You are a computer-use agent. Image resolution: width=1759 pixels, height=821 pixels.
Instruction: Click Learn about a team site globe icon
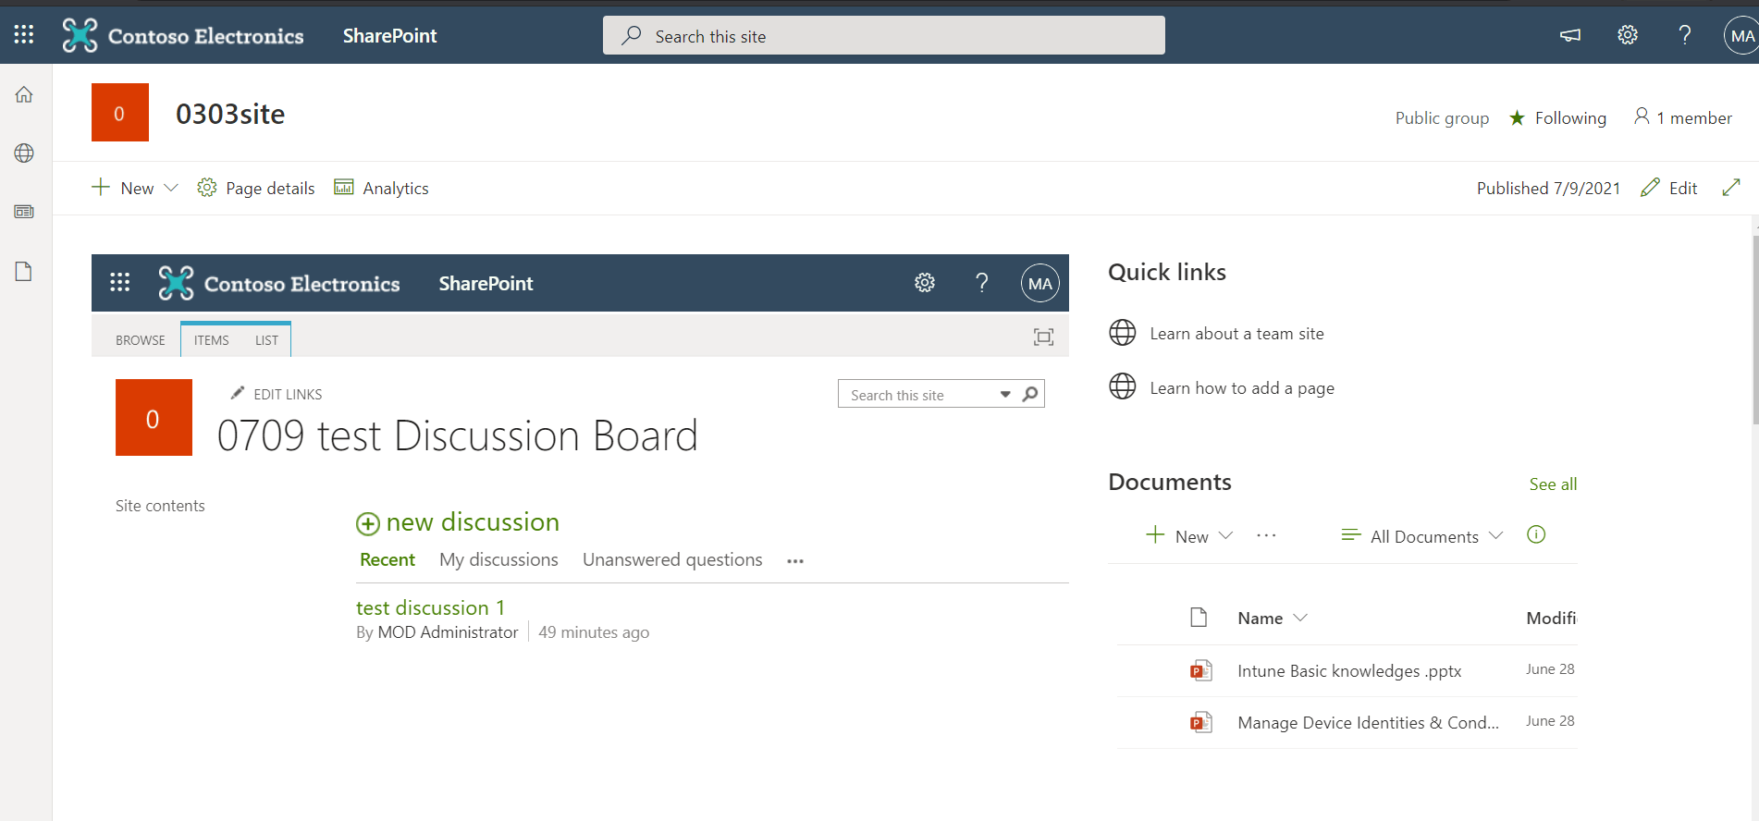(1123, 333)
